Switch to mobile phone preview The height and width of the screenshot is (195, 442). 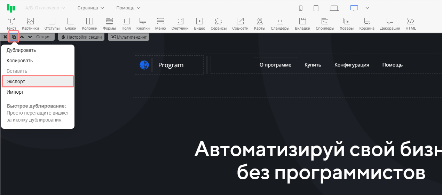point(301,8)
